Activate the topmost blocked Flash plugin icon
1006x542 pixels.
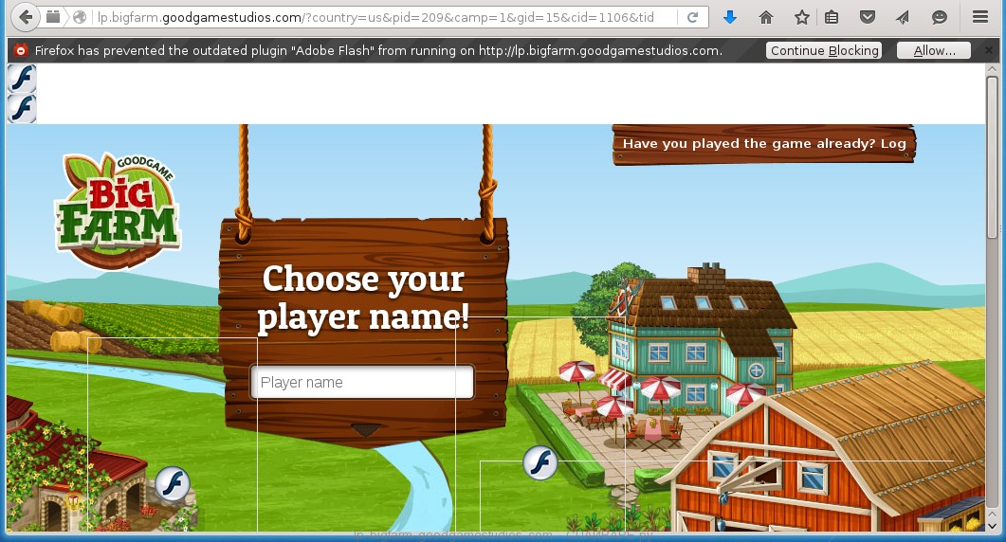[22, 79]
